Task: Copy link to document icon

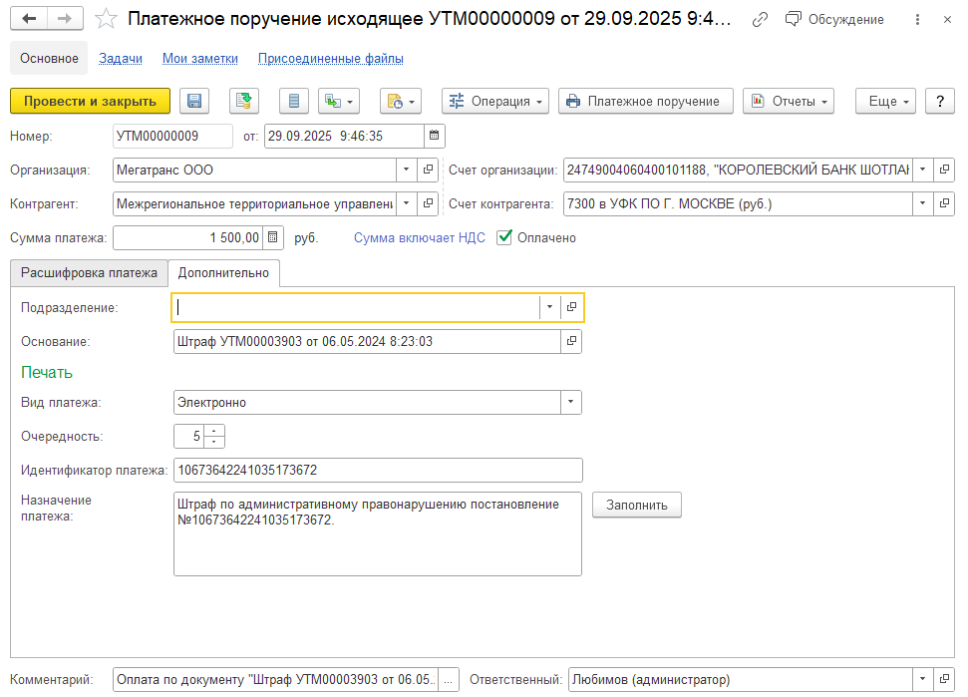Action: tap(760, 19)
